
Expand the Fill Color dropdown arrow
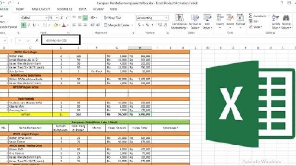pos(59,25)
